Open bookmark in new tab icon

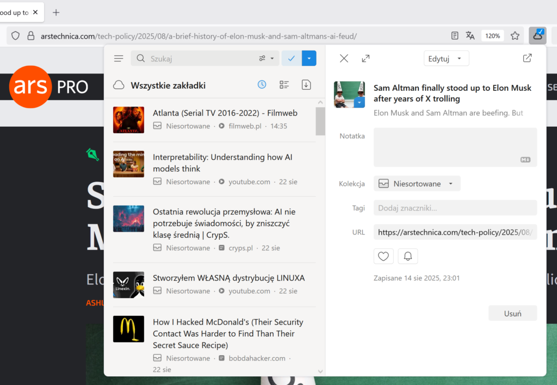click(527, 58)
